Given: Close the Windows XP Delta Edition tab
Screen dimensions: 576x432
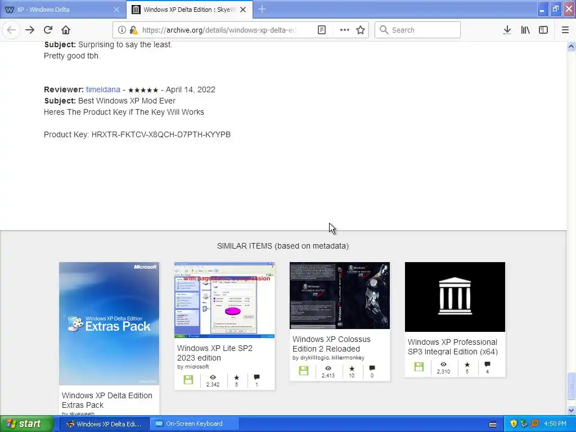Looking at the screenshot, I should (243, 10).
